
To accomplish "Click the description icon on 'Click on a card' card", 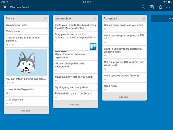I will (x=13, y=44).
